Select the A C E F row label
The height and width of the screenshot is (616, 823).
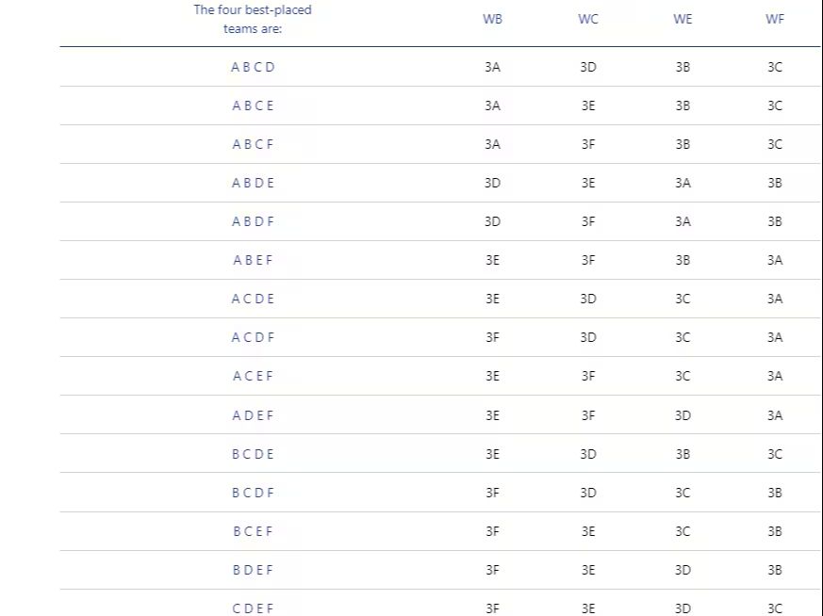(x=253, y=376)
